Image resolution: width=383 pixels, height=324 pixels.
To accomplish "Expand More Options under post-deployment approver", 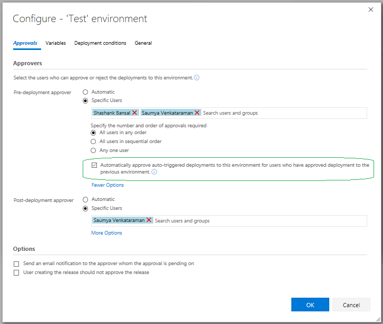I will pyautogui.click(x=106, y=233).
